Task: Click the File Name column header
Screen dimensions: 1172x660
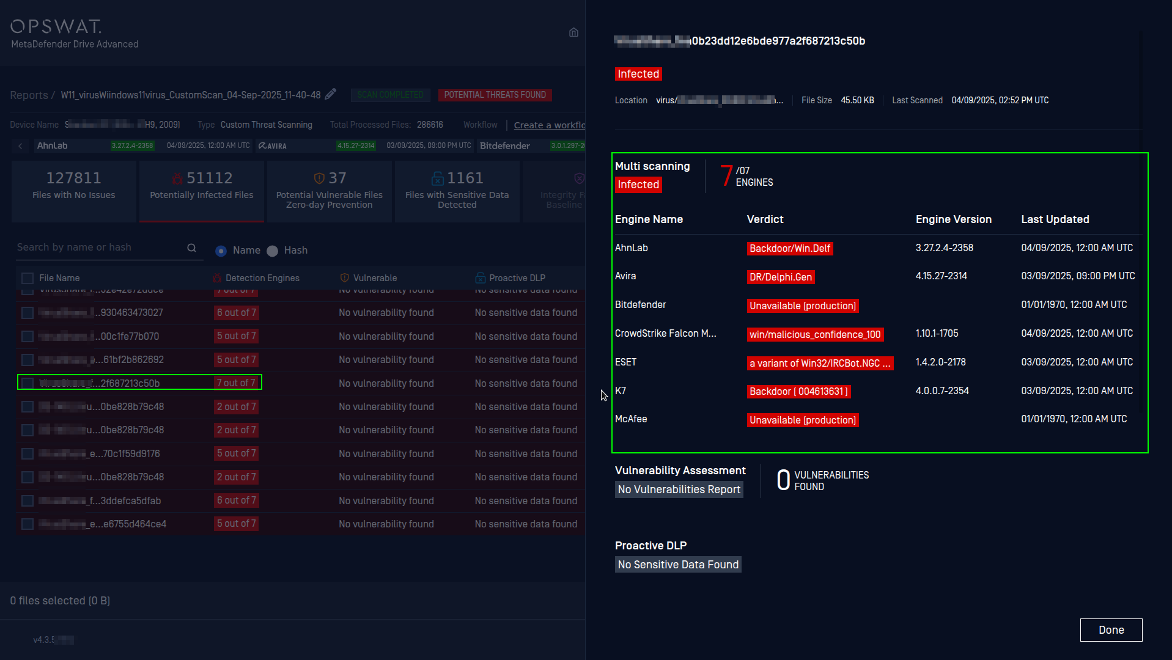Action: (x=59, y=278)
